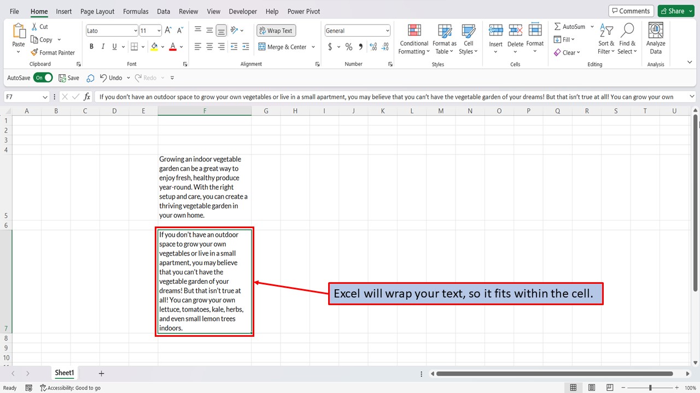The height and width of the screenshot is (393, 700).
Task: Apply italic formatting
Action: pyautogui.click(x=102, y=46)
